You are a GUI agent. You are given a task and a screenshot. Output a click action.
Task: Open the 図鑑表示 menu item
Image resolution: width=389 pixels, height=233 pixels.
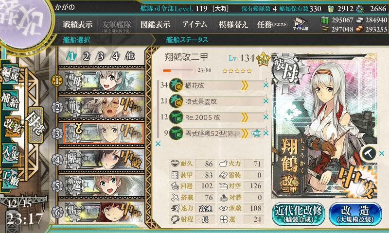[155, 24]
